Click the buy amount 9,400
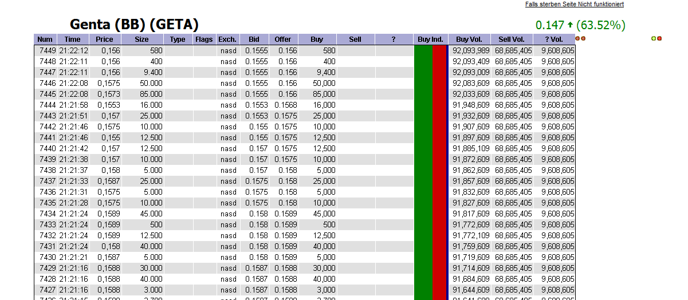 click(326, 72)
